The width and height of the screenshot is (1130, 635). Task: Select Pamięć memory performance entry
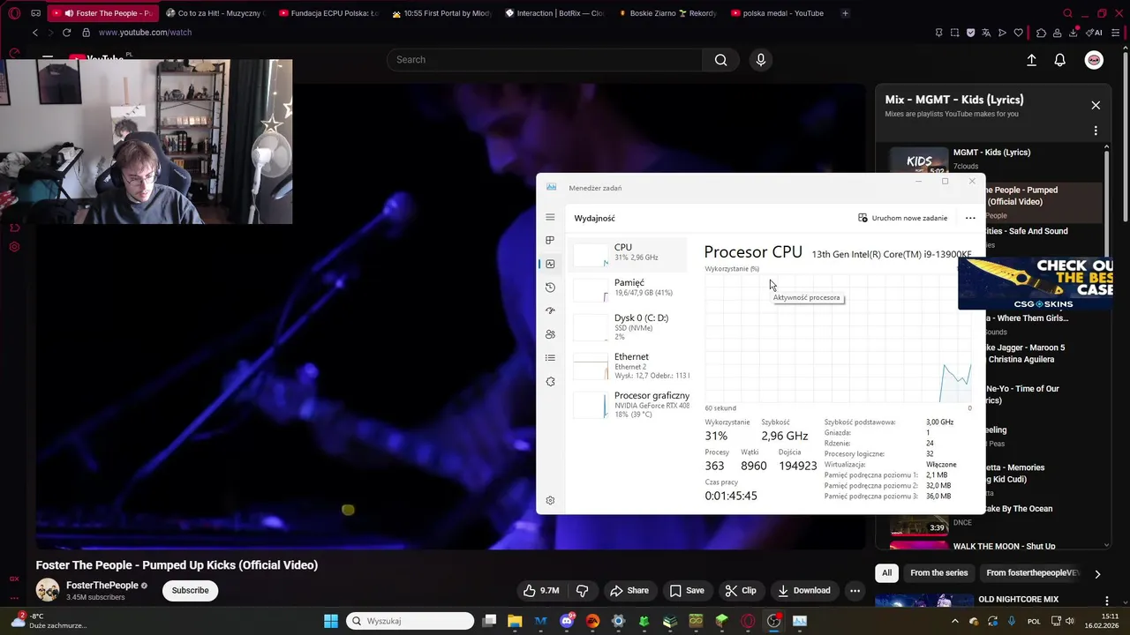[629, 288]
